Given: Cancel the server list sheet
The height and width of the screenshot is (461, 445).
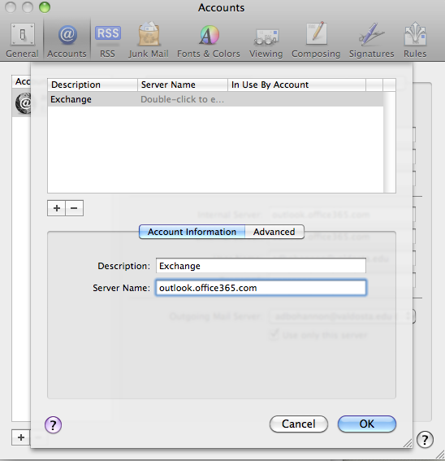Looking at the screenshot, I should point(299,424).
